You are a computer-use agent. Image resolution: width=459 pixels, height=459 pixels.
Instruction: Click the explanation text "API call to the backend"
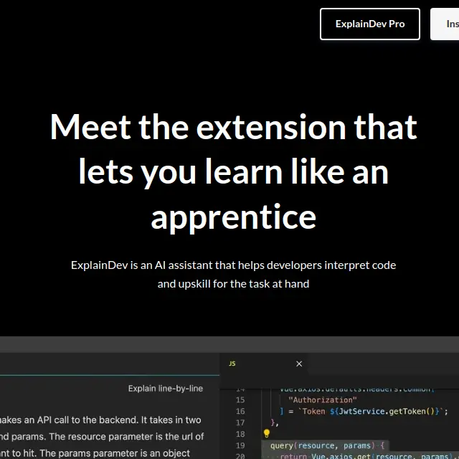[x=87, y=420]
